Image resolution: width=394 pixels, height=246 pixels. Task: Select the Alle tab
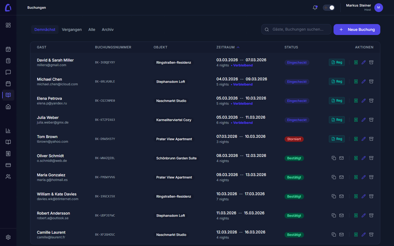92,30
